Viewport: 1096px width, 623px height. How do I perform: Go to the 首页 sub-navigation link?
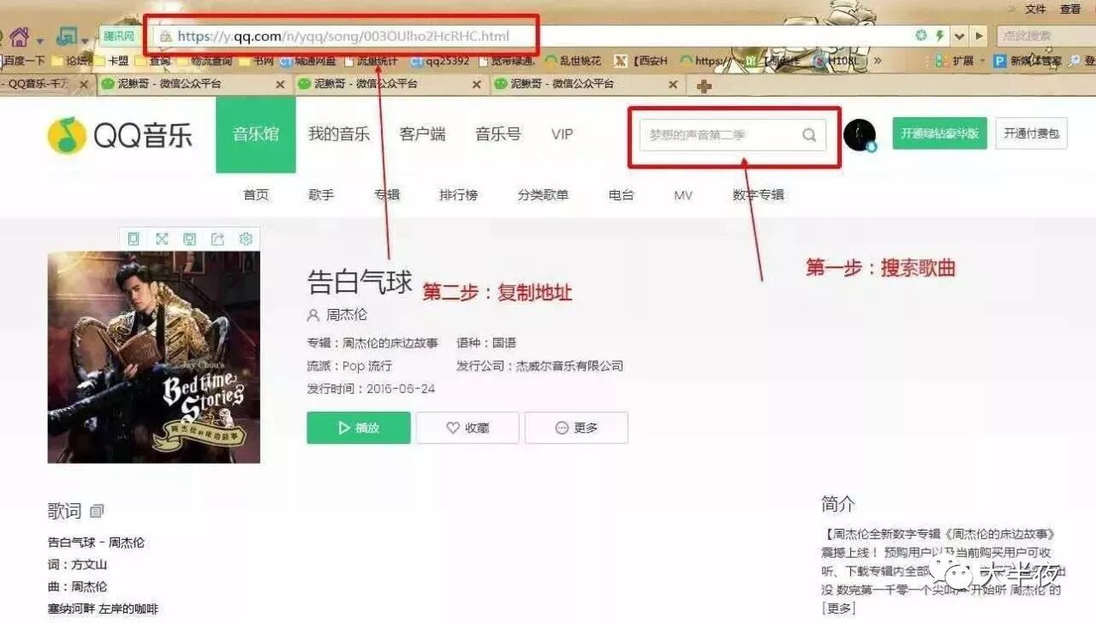(x=256, y=195)
